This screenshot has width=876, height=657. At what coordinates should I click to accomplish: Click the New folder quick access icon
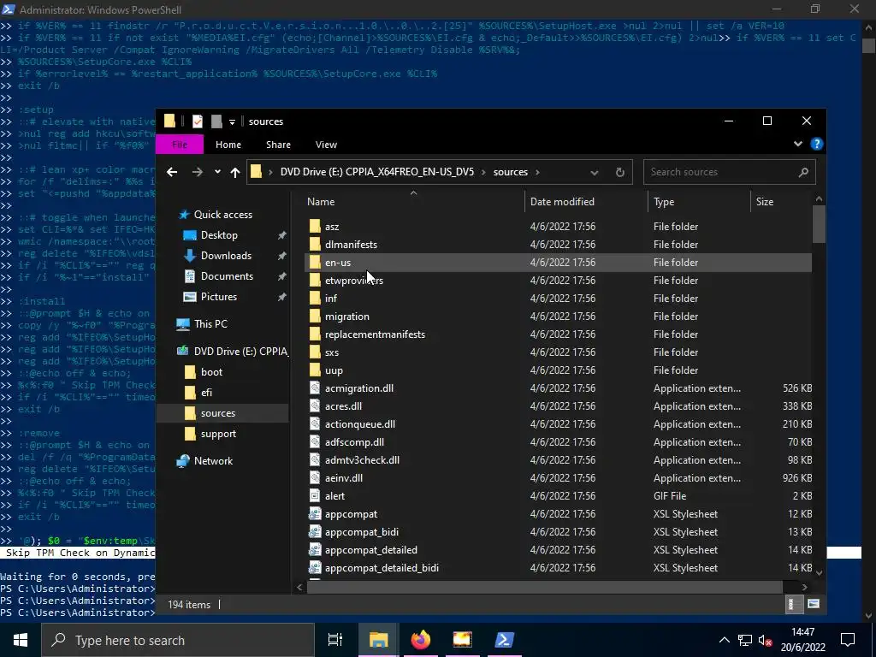point(216,121)
